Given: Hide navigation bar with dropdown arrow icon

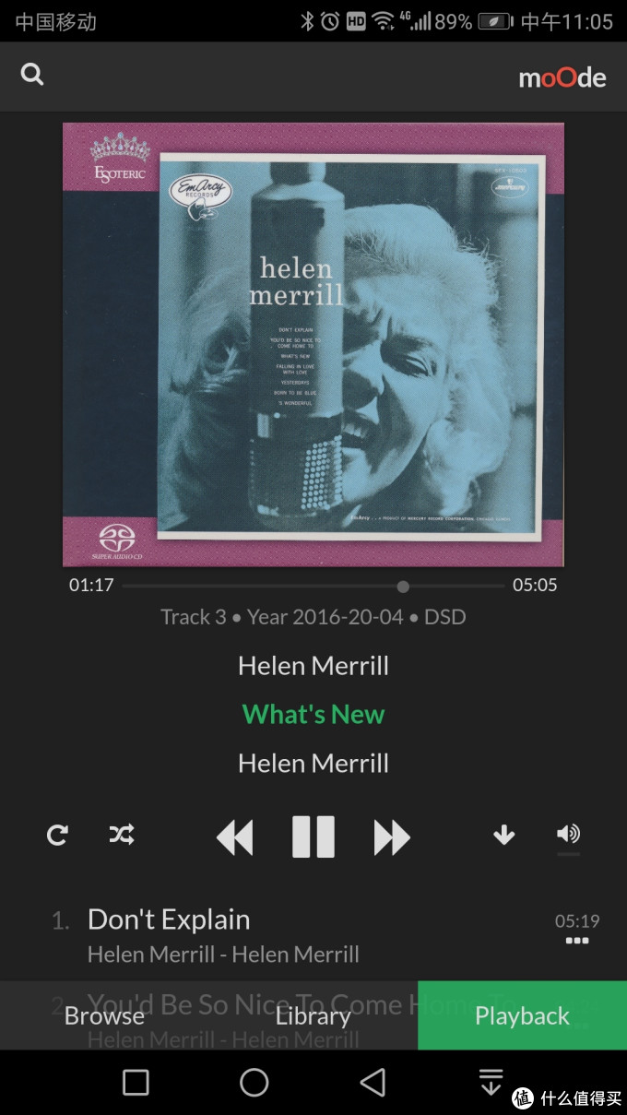Looking at the screenshot, I should [x=491, y=1083].
